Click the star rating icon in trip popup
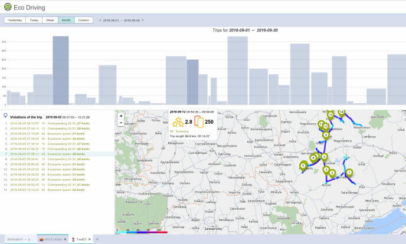This screenshot has height=244, width=406. 177,123
